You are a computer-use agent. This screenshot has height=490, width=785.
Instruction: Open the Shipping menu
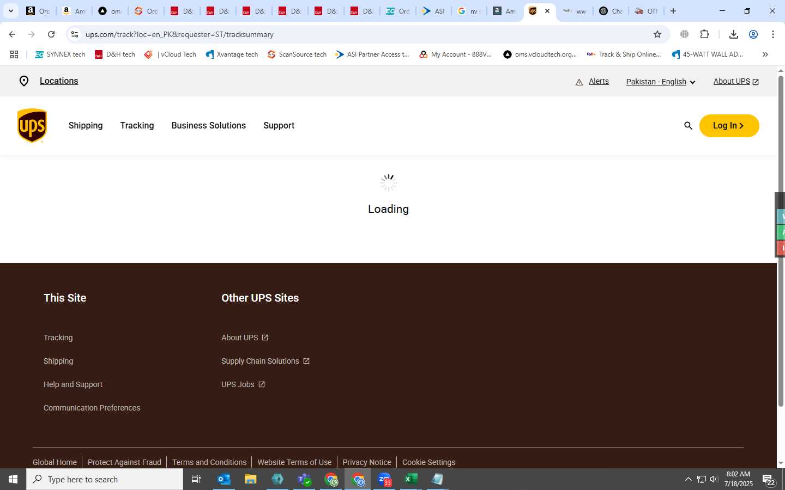point(86,126)
